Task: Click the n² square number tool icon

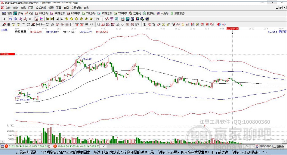Action: click(48, 25)
